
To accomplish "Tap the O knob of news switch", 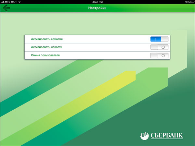I will click(163, 47).
